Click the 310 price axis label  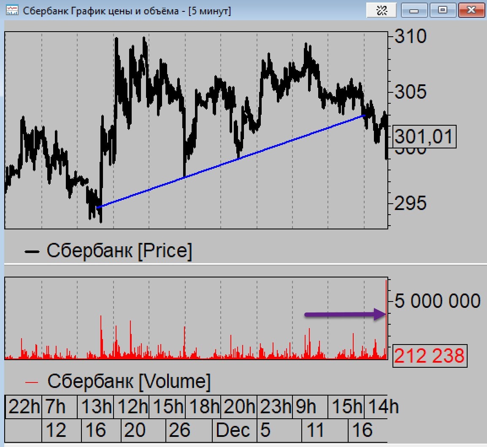(x=410, y=36)
